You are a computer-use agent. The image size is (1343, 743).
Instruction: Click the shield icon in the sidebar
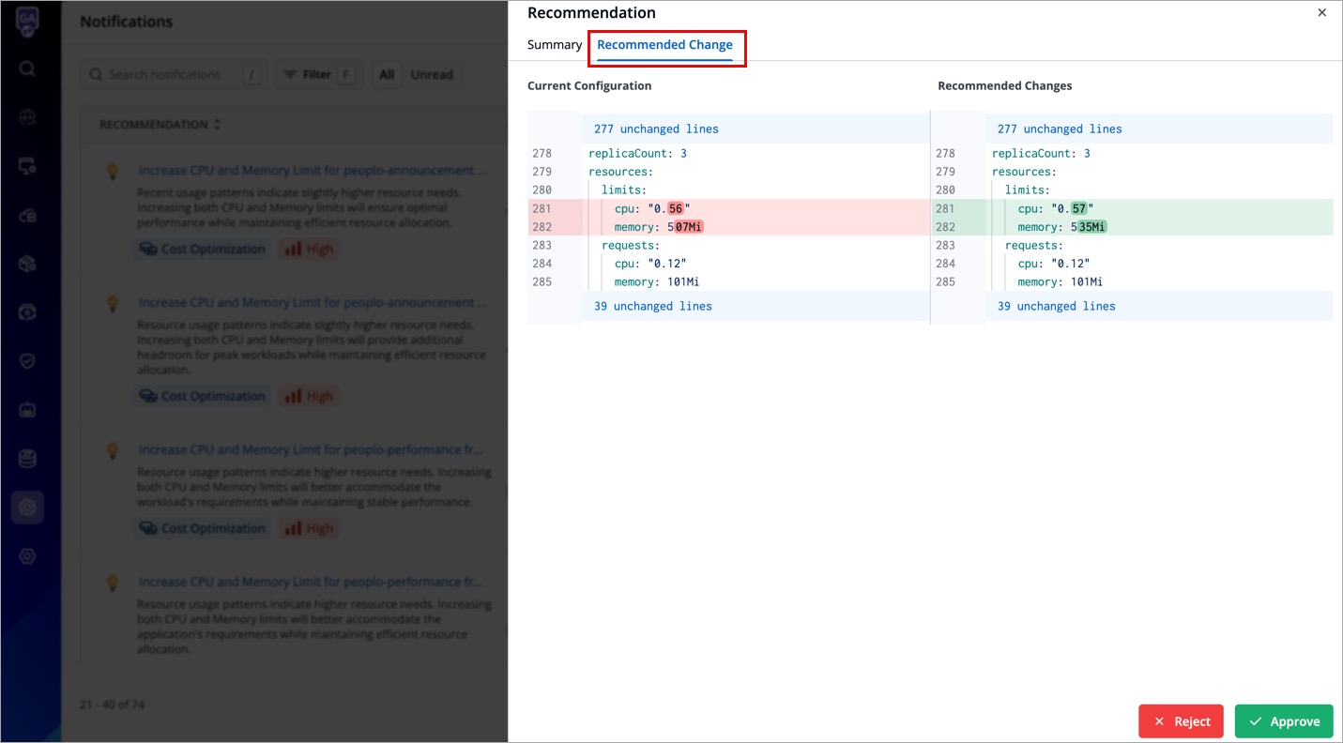pyautogui.click(x=27, y=361)
